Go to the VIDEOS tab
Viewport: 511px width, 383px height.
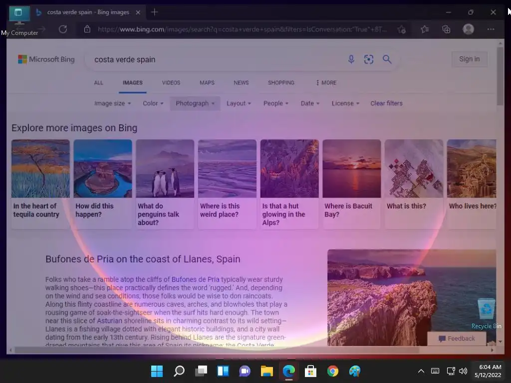point(171,83)
